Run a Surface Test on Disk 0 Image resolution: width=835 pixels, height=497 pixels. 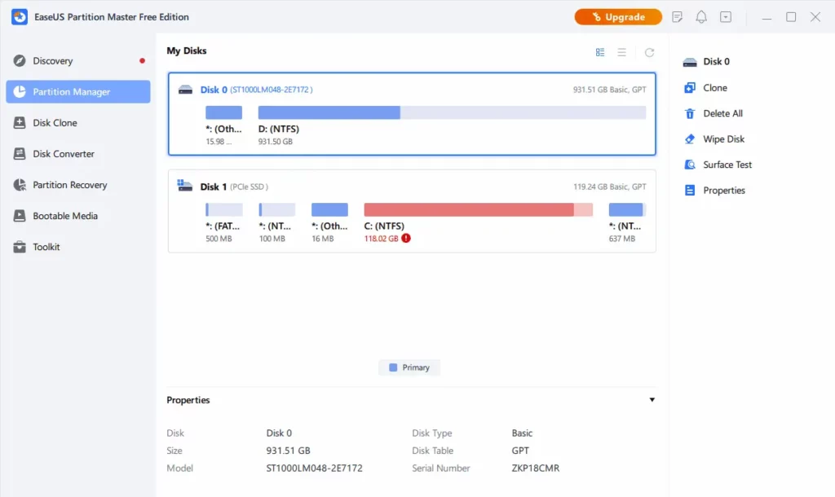tap(724, 164)
